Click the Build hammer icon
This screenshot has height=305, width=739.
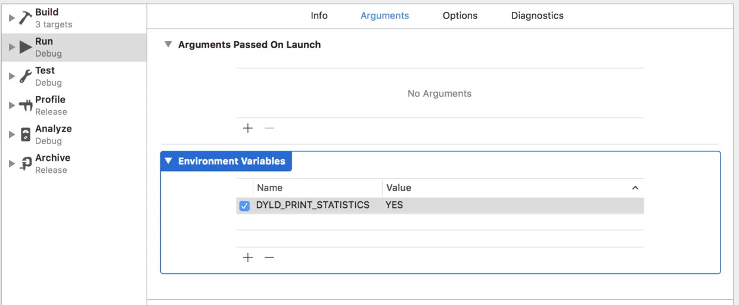tap(26, 18)
